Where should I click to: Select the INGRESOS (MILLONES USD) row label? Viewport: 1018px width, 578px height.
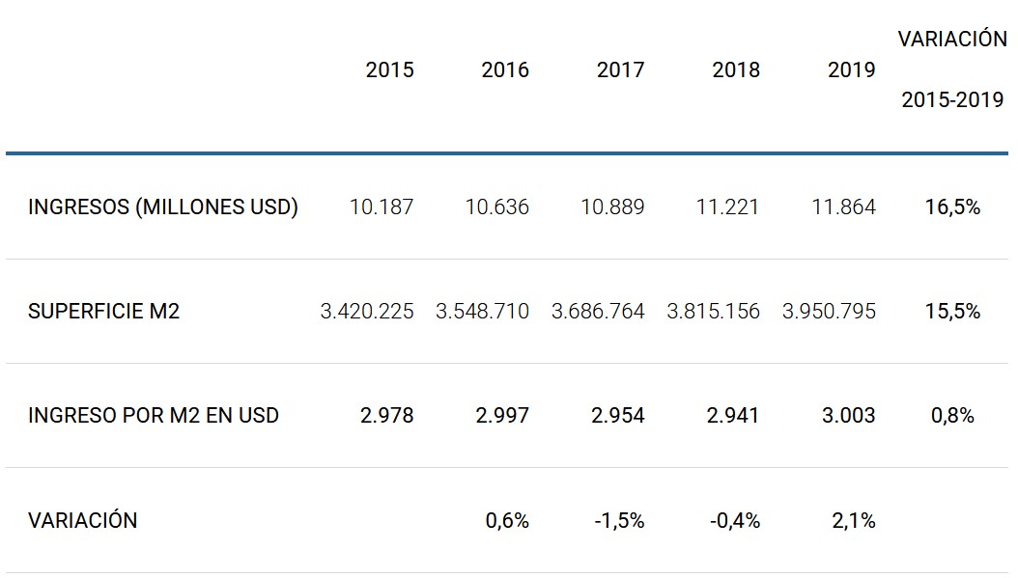point(163,207)
